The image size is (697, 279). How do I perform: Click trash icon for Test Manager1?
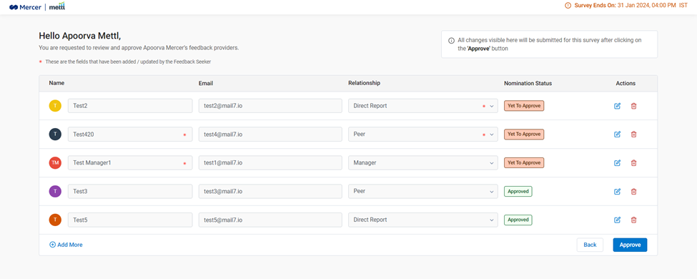(x=634, y=163)
